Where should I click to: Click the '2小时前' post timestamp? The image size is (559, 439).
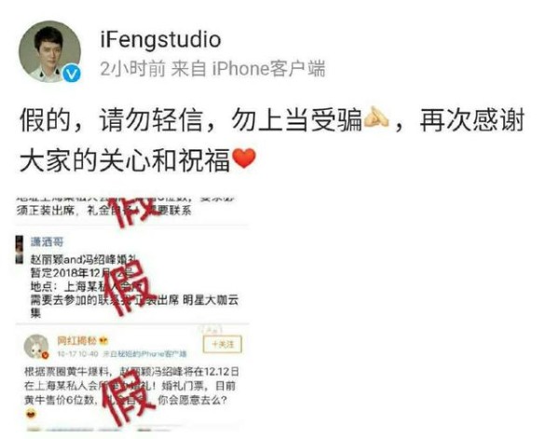pos(132,69)
